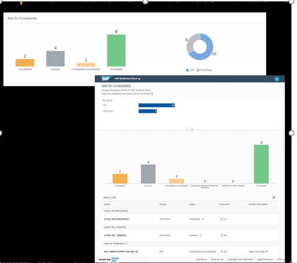
Task: Click the light orange Incompatible (Uninstallable) detail bar
Action: [177, 181]
